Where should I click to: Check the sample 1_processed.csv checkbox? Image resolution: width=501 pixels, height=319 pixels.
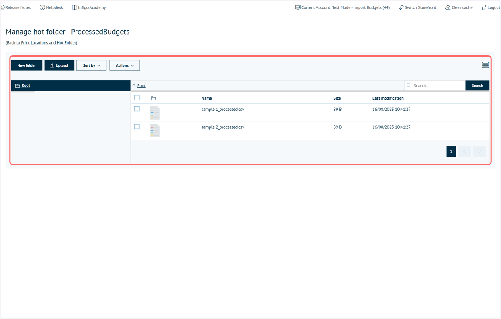click(137, 109)
